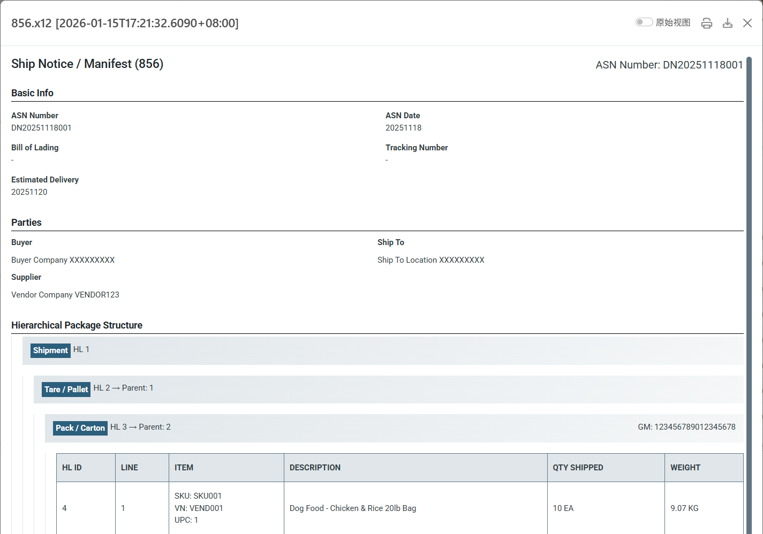Click the DESCRIPTION column header
The height and width of the screenshot is (534, 763).
(x=315, y=468)
